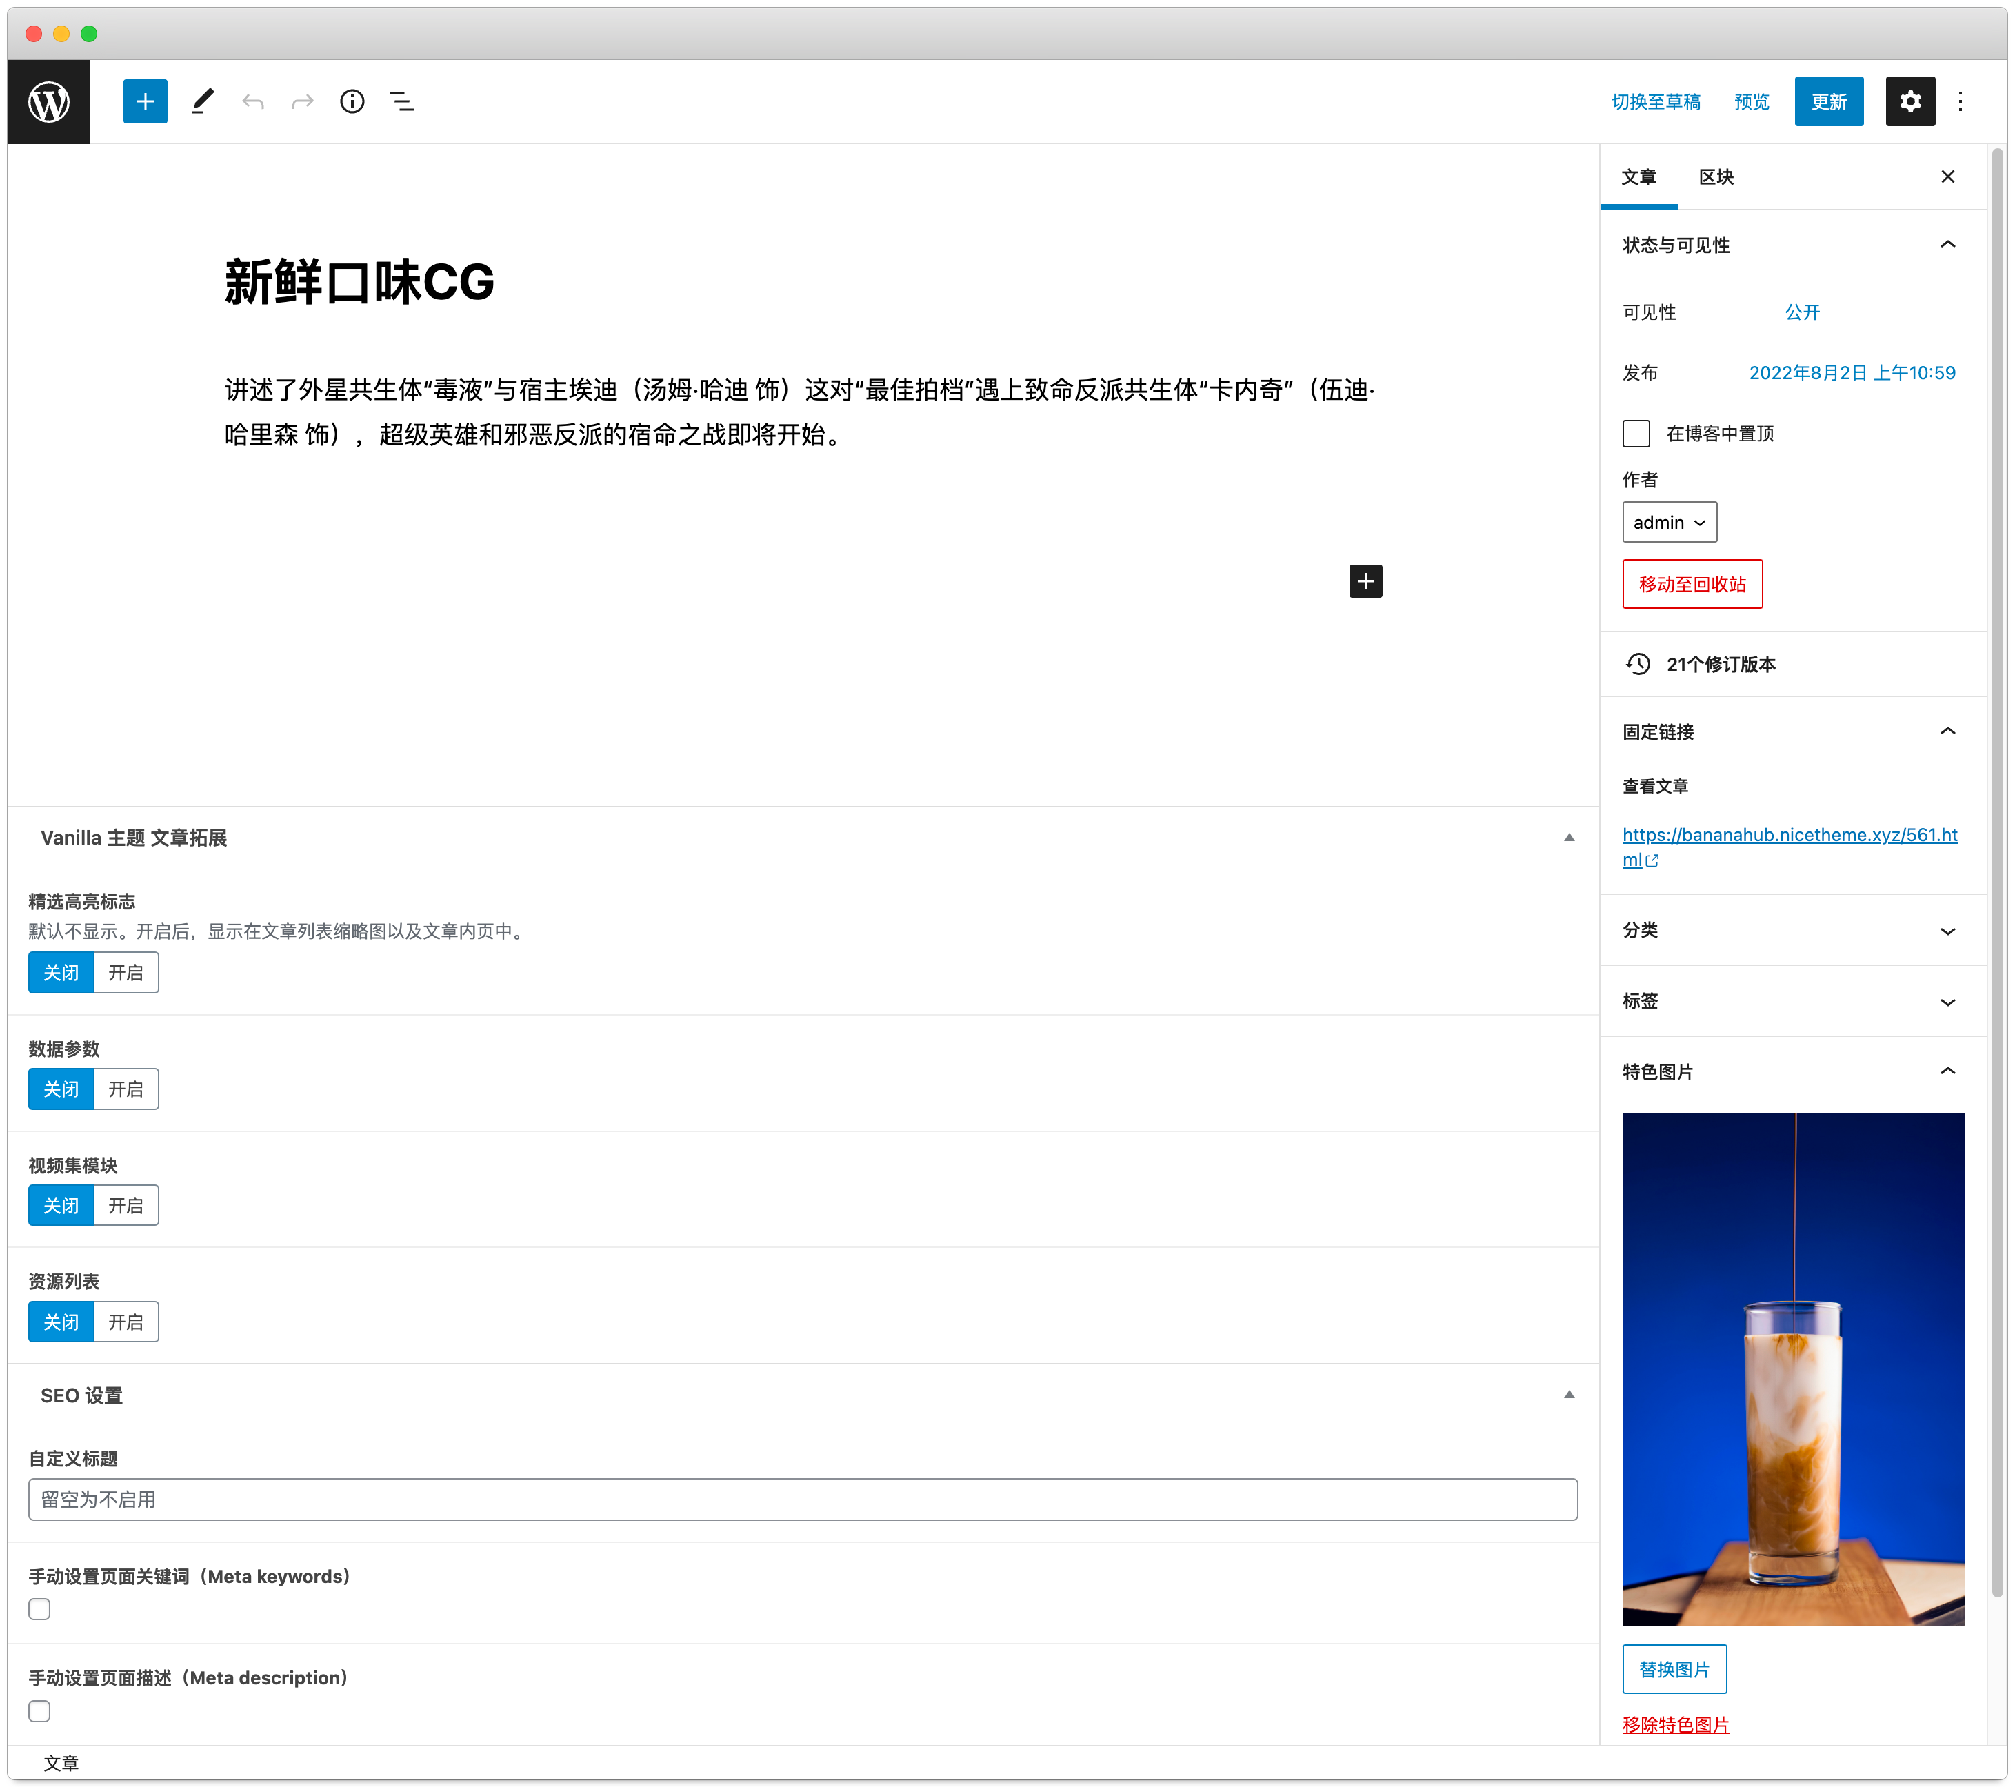The height and width of the screenshot is (1787, 2015).
Task: Collapse the Vanilla 主题 文章拓展 metabox
Action: 1570,838
